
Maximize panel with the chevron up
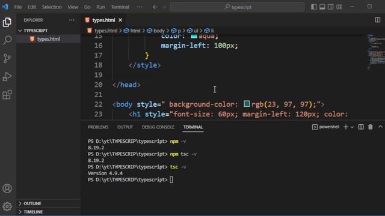(380, 127)
